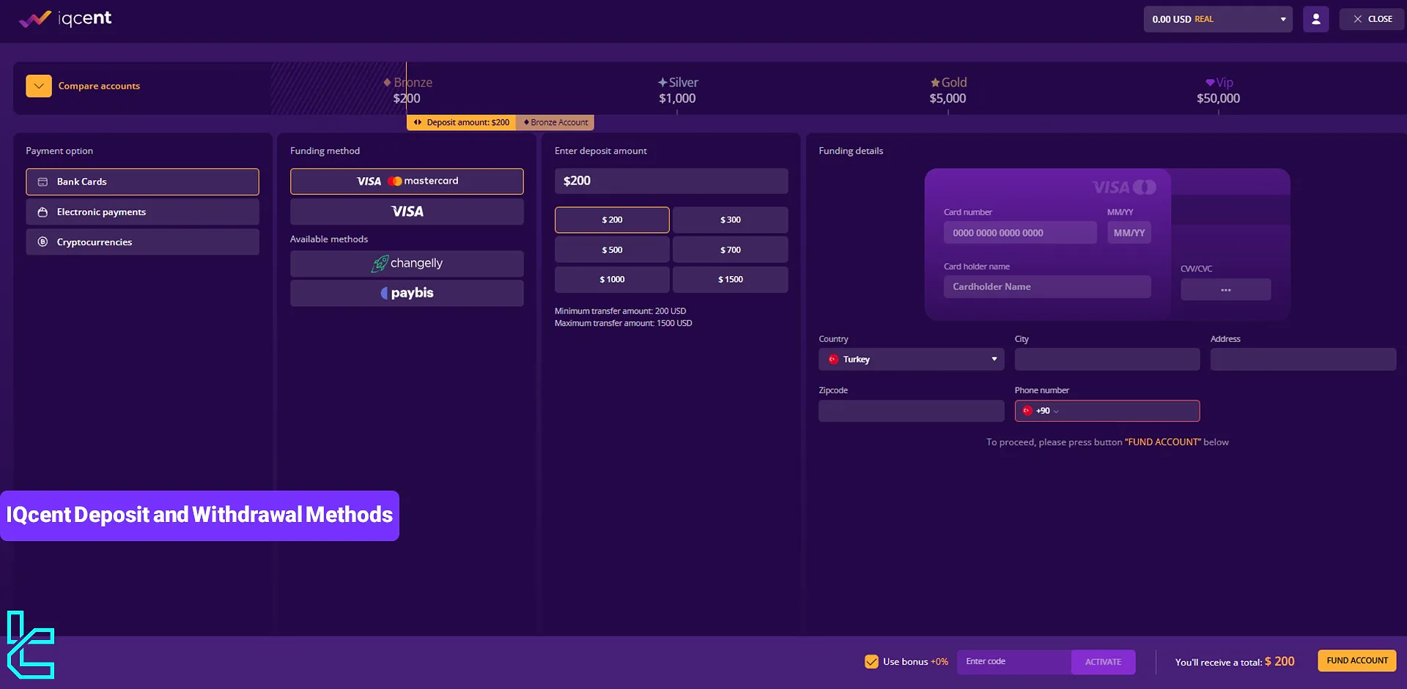
Task: Click the Electronic payments wallet icon
Action: tap(43, 212)
